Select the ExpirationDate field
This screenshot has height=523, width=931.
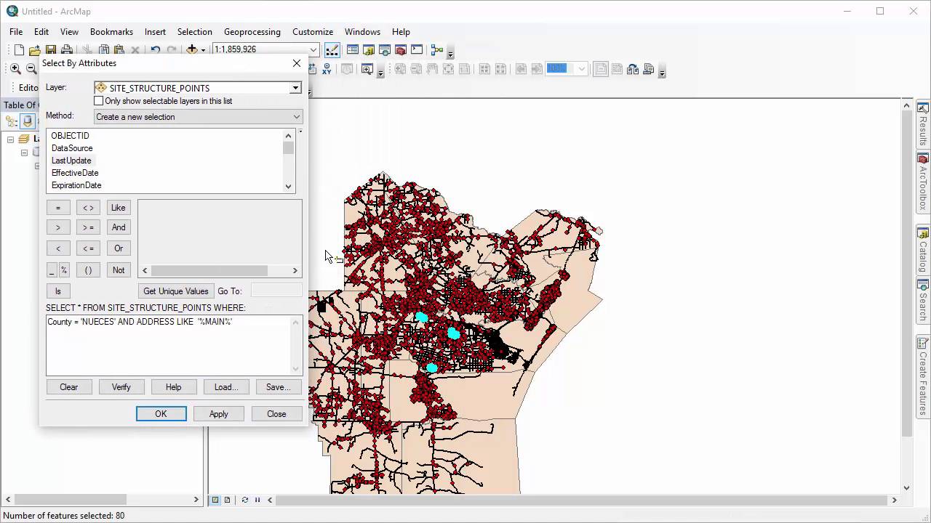76,185
